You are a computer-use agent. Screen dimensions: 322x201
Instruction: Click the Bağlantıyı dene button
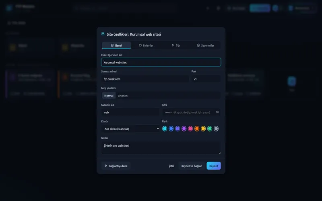coord(116,166)
